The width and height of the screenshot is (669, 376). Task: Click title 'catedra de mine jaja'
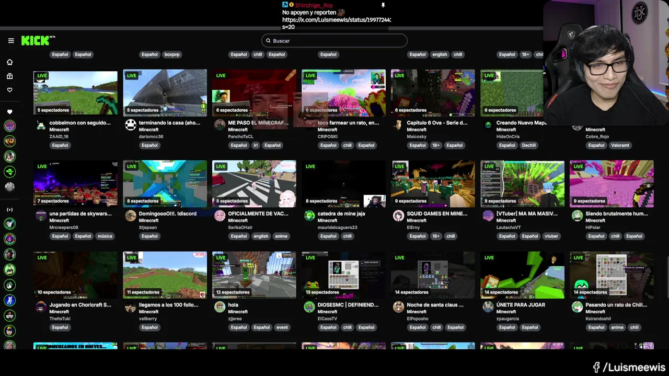(341, 214)
